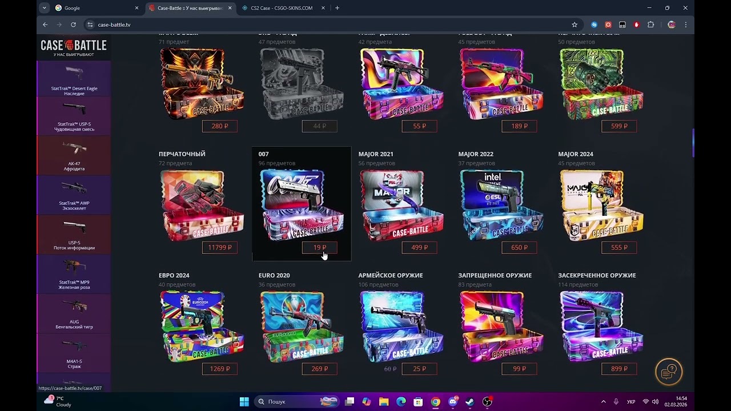Open the Major 2021 case image
Image resolution: width=731 pixels, height=411 pixels.
pos(401,205)
